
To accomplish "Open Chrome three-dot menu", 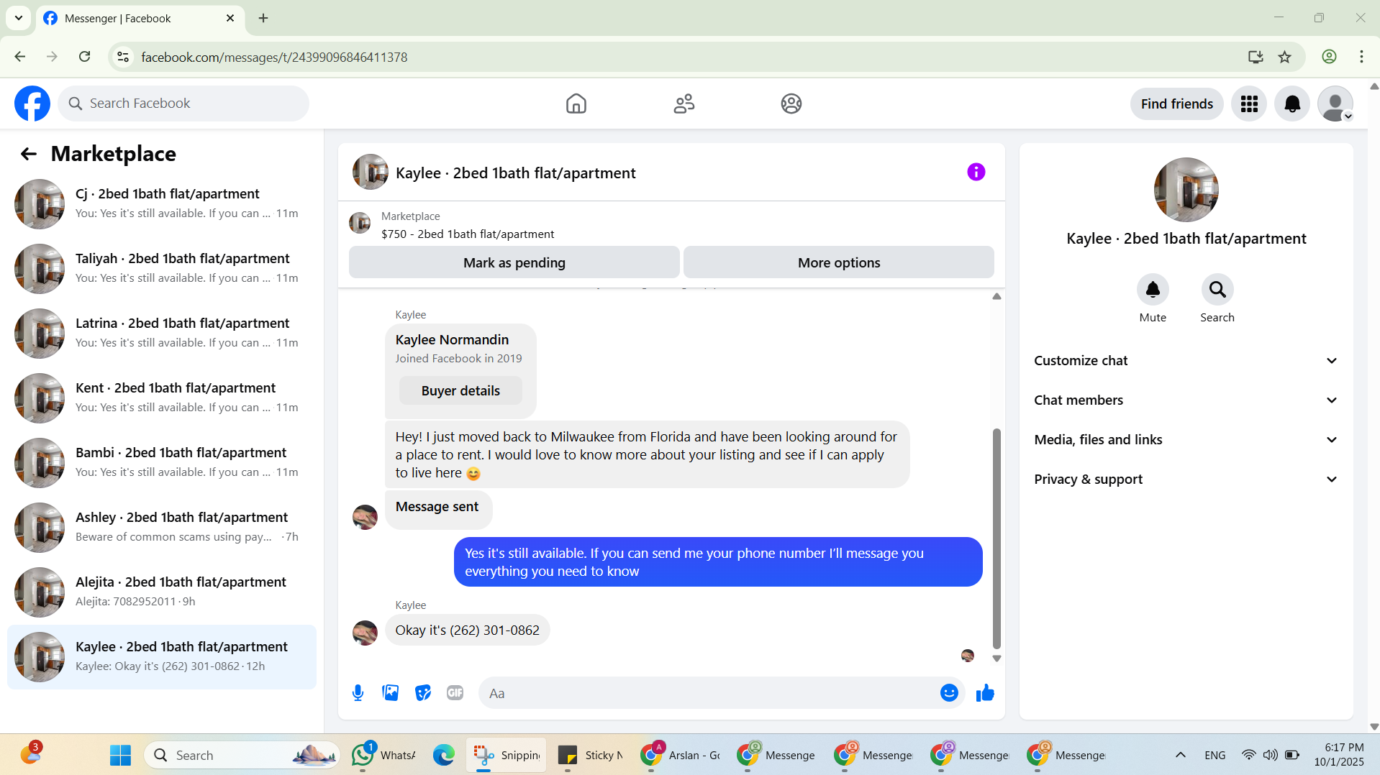I will (x=1361, y=57).
